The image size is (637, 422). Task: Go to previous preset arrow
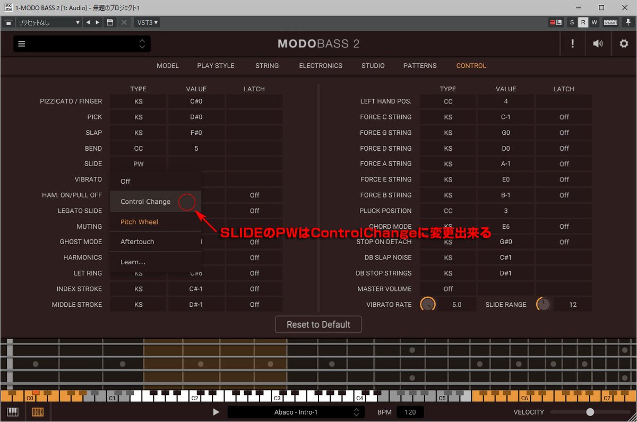pos(88,22)
